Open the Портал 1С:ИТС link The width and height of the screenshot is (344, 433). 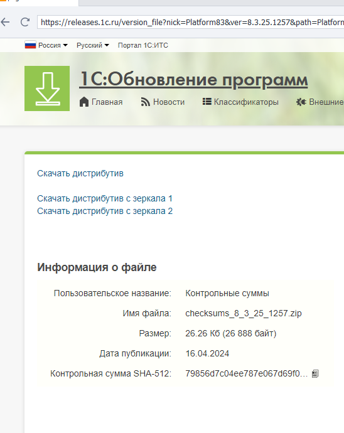point(143,45)
